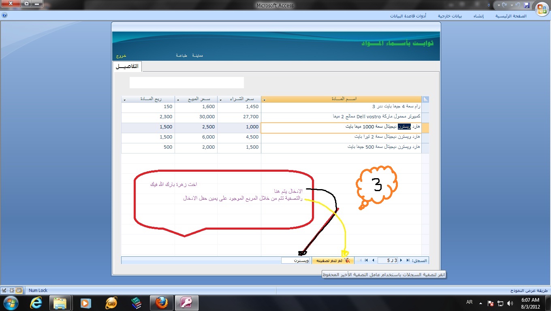This screenshot has height=311, width=551.
Task: Click the طباعة print button
Action: click(x=181, y=55)
